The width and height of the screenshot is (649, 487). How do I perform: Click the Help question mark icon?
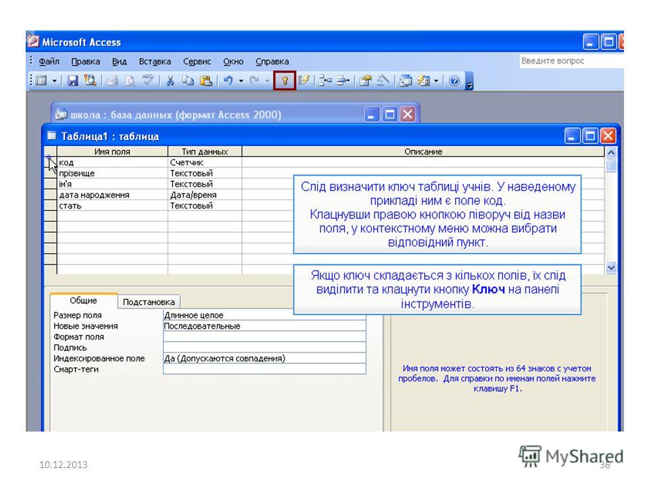[454, 80]
